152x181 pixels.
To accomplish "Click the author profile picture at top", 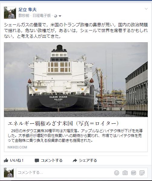I will coord(10,13).
